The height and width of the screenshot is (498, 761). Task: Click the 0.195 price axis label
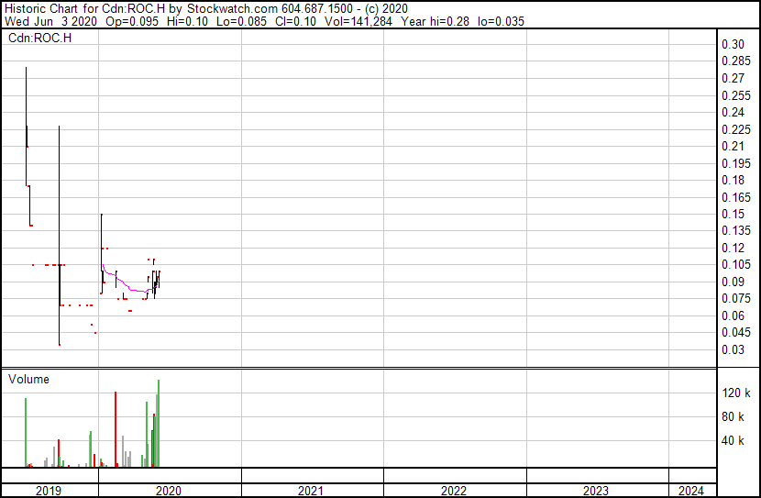pos(736,163)
